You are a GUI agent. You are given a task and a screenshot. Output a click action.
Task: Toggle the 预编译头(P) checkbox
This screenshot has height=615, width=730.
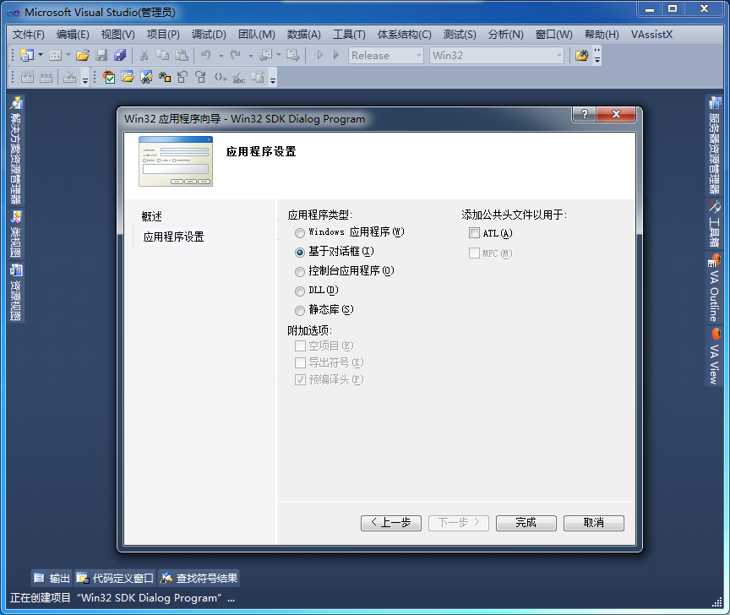coord(300,380)
